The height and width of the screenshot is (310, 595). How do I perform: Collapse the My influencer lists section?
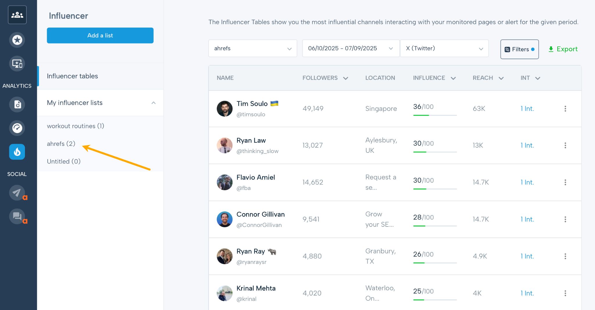point(153,103)
